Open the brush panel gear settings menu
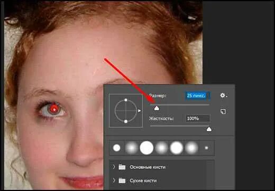Image resolution: width=275 pixels, height=191 pixels. pos(223,96)
